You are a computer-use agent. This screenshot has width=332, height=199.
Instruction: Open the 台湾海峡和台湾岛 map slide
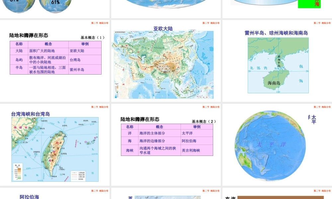tap(55, 145)
